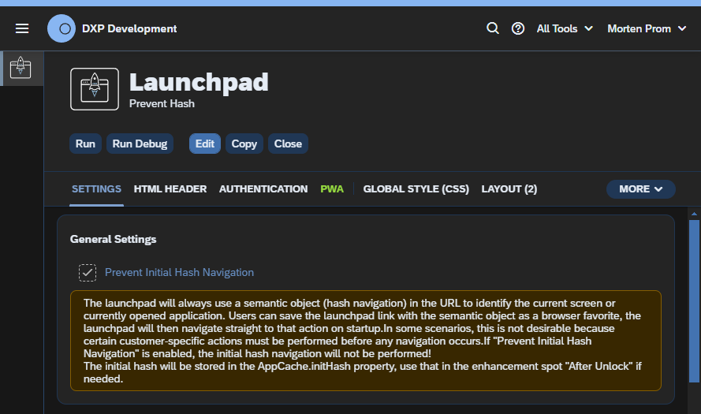The width and height of the screenshot is (701, 414).
Task: Click the Run Debug button
Action: point(140,144)
